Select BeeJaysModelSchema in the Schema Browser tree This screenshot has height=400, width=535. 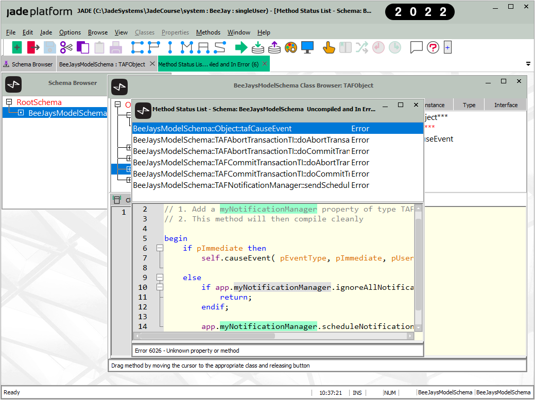pyautogui.click(x=67, y=113)
